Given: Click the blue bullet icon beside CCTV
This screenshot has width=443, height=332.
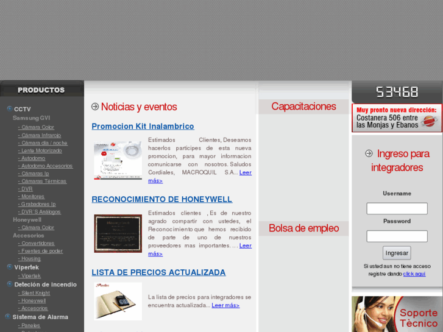Looking at the screenshot, I should (10, 108).
